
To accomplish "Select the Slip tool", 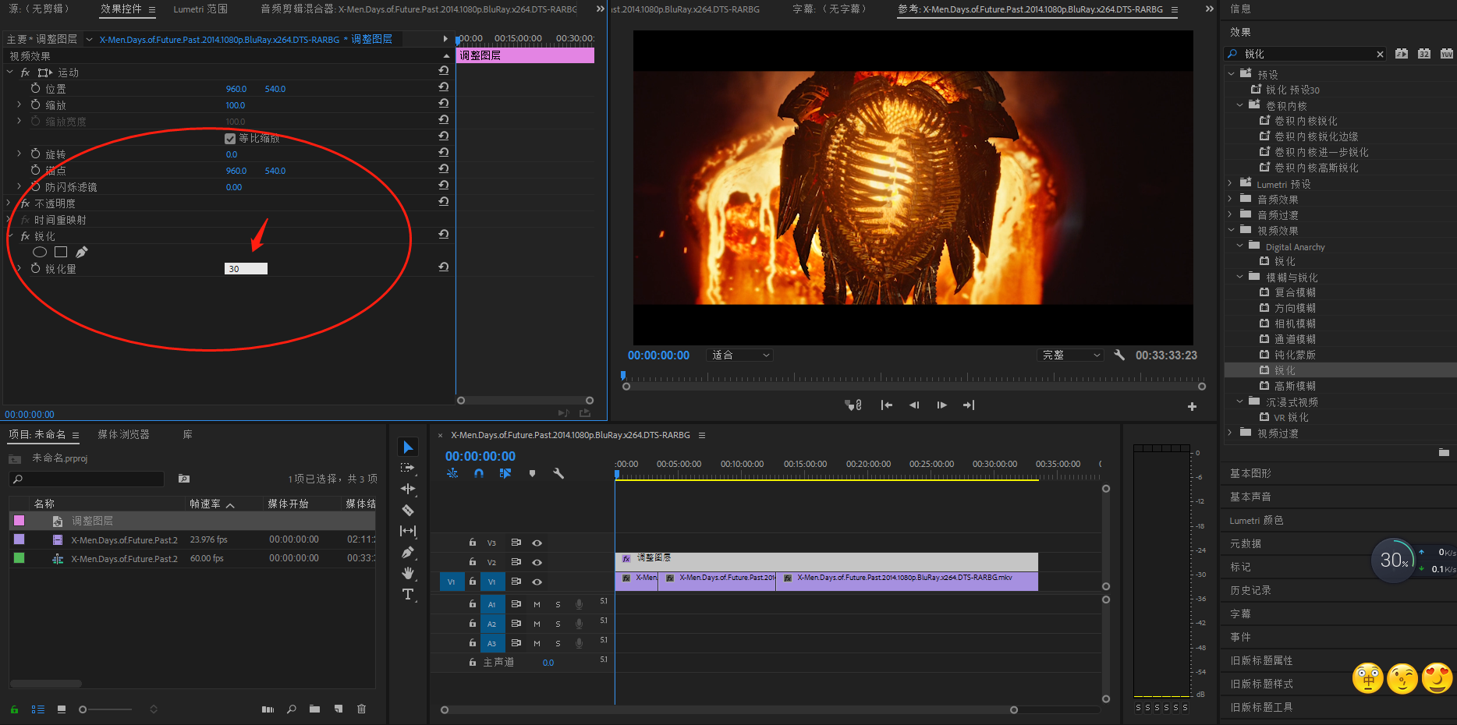I will pyautogui.click(x=408, y=531).
